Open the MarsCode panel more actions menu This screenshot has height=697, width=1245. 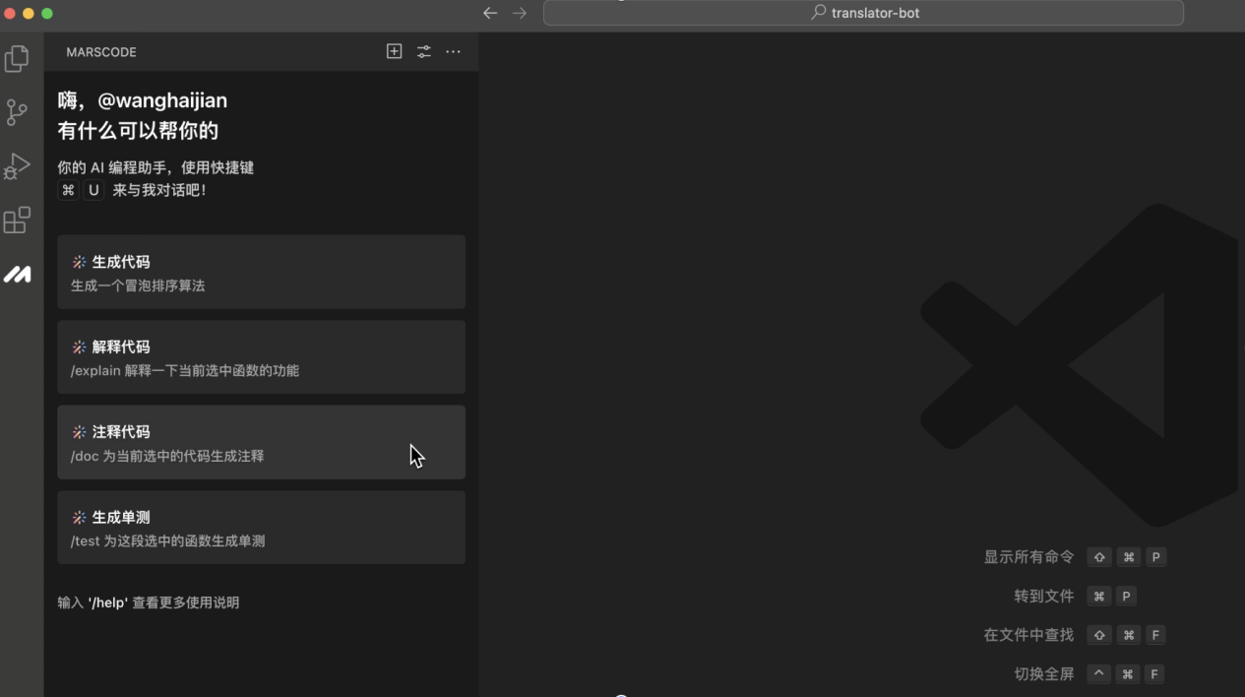453,51
